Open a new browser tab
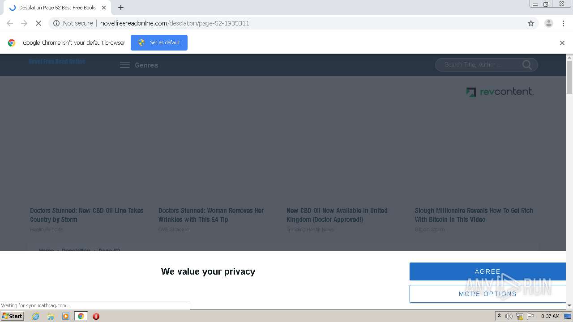 point(121,8)
